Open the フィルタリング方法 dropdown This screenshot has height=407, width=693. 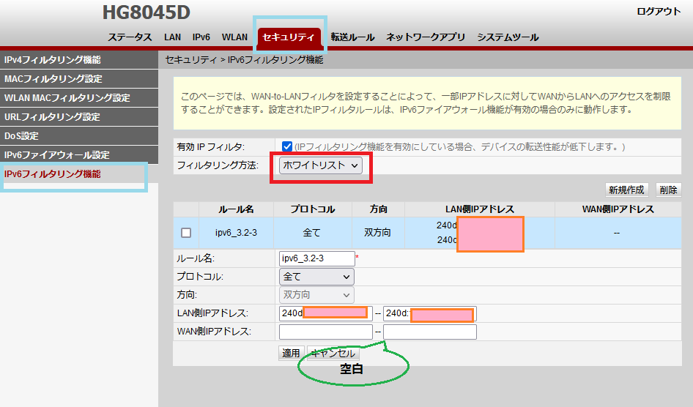click(320, 165)
